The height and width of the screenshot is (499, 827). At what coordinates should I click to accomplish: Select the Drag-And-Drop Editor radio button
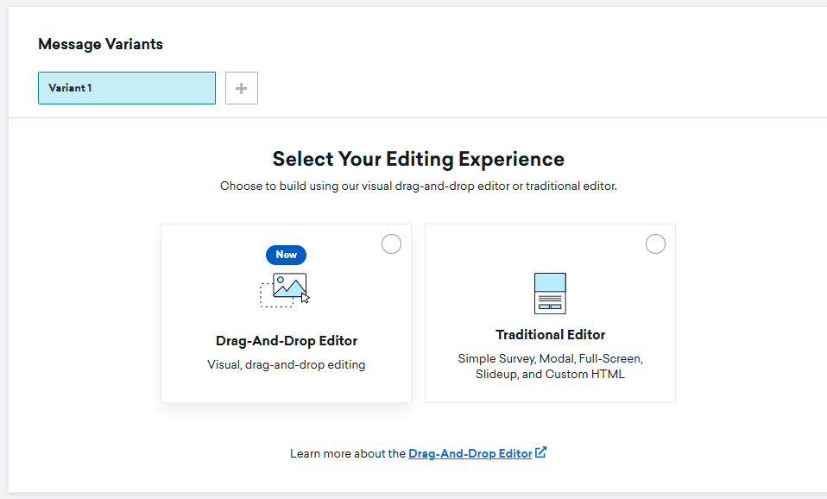tap(391, 244)
